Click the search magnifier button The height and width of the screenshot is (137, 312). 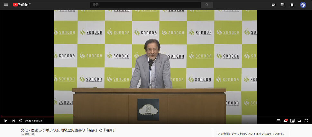(207, 5)
